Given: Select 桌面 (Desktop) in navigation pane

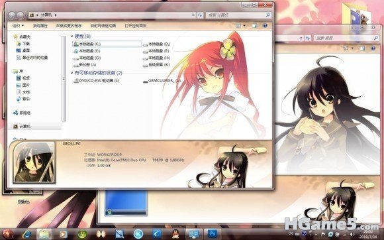Looking at the screenshot, I should click(x=23, y=50).
